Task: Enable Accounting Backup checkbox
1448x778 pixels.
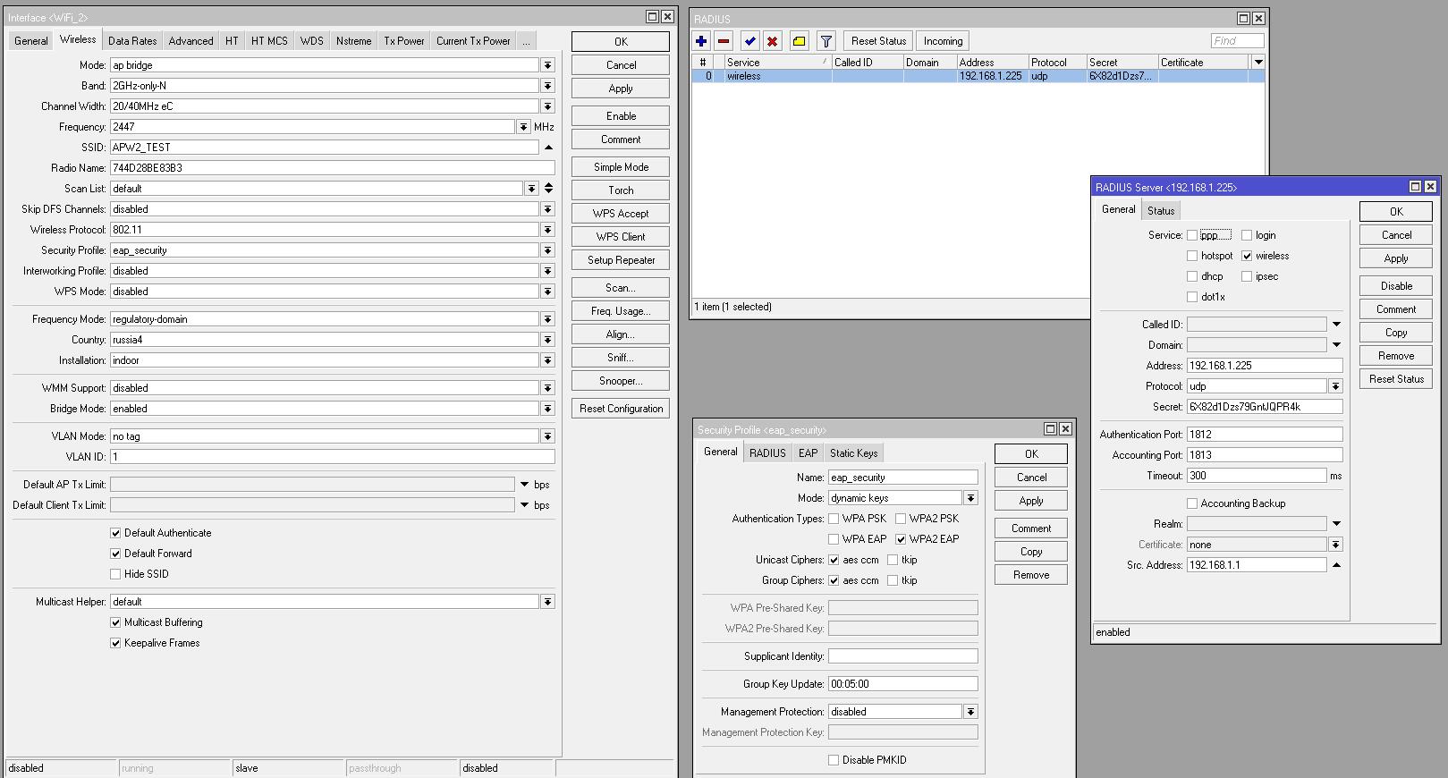Action: tap(1192, 503)
